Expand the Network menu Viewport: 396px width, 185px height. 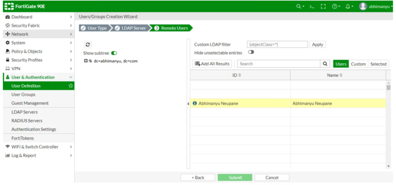click(x=39, y=34)
